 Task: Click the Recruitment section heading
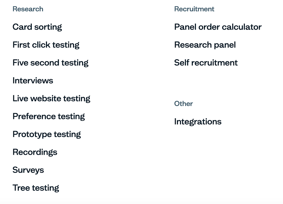coord(194,9)
